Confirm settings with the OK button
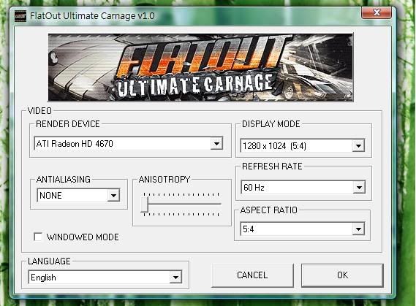Screen dimensions: 416x306 click(342, 275)
